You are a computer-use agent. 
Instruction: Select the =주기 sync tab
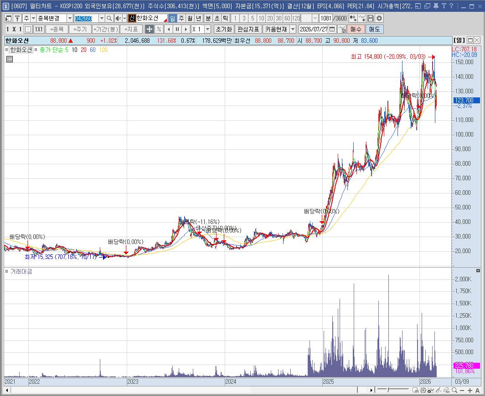click(80, 29)
